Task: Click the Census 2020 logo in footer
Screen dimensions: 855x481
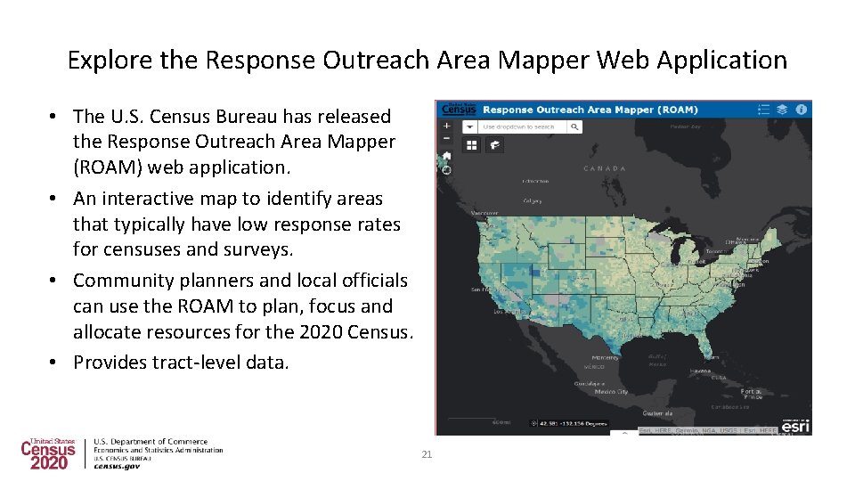Action: coord(48,453)
